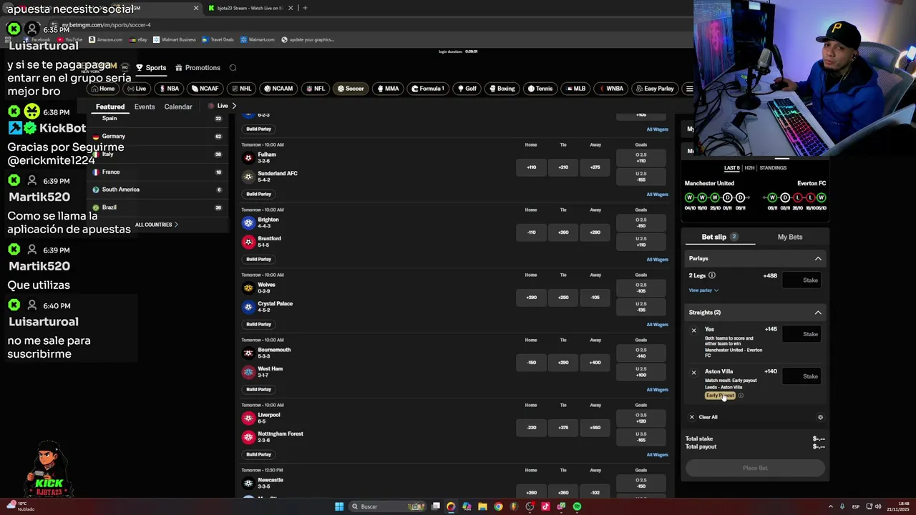Open the Tennis sport chip
This screenshot has width=916, height=515.
(x=540, y=89)
